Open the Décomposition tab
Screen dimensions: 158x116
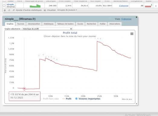[x=34, y=24]
